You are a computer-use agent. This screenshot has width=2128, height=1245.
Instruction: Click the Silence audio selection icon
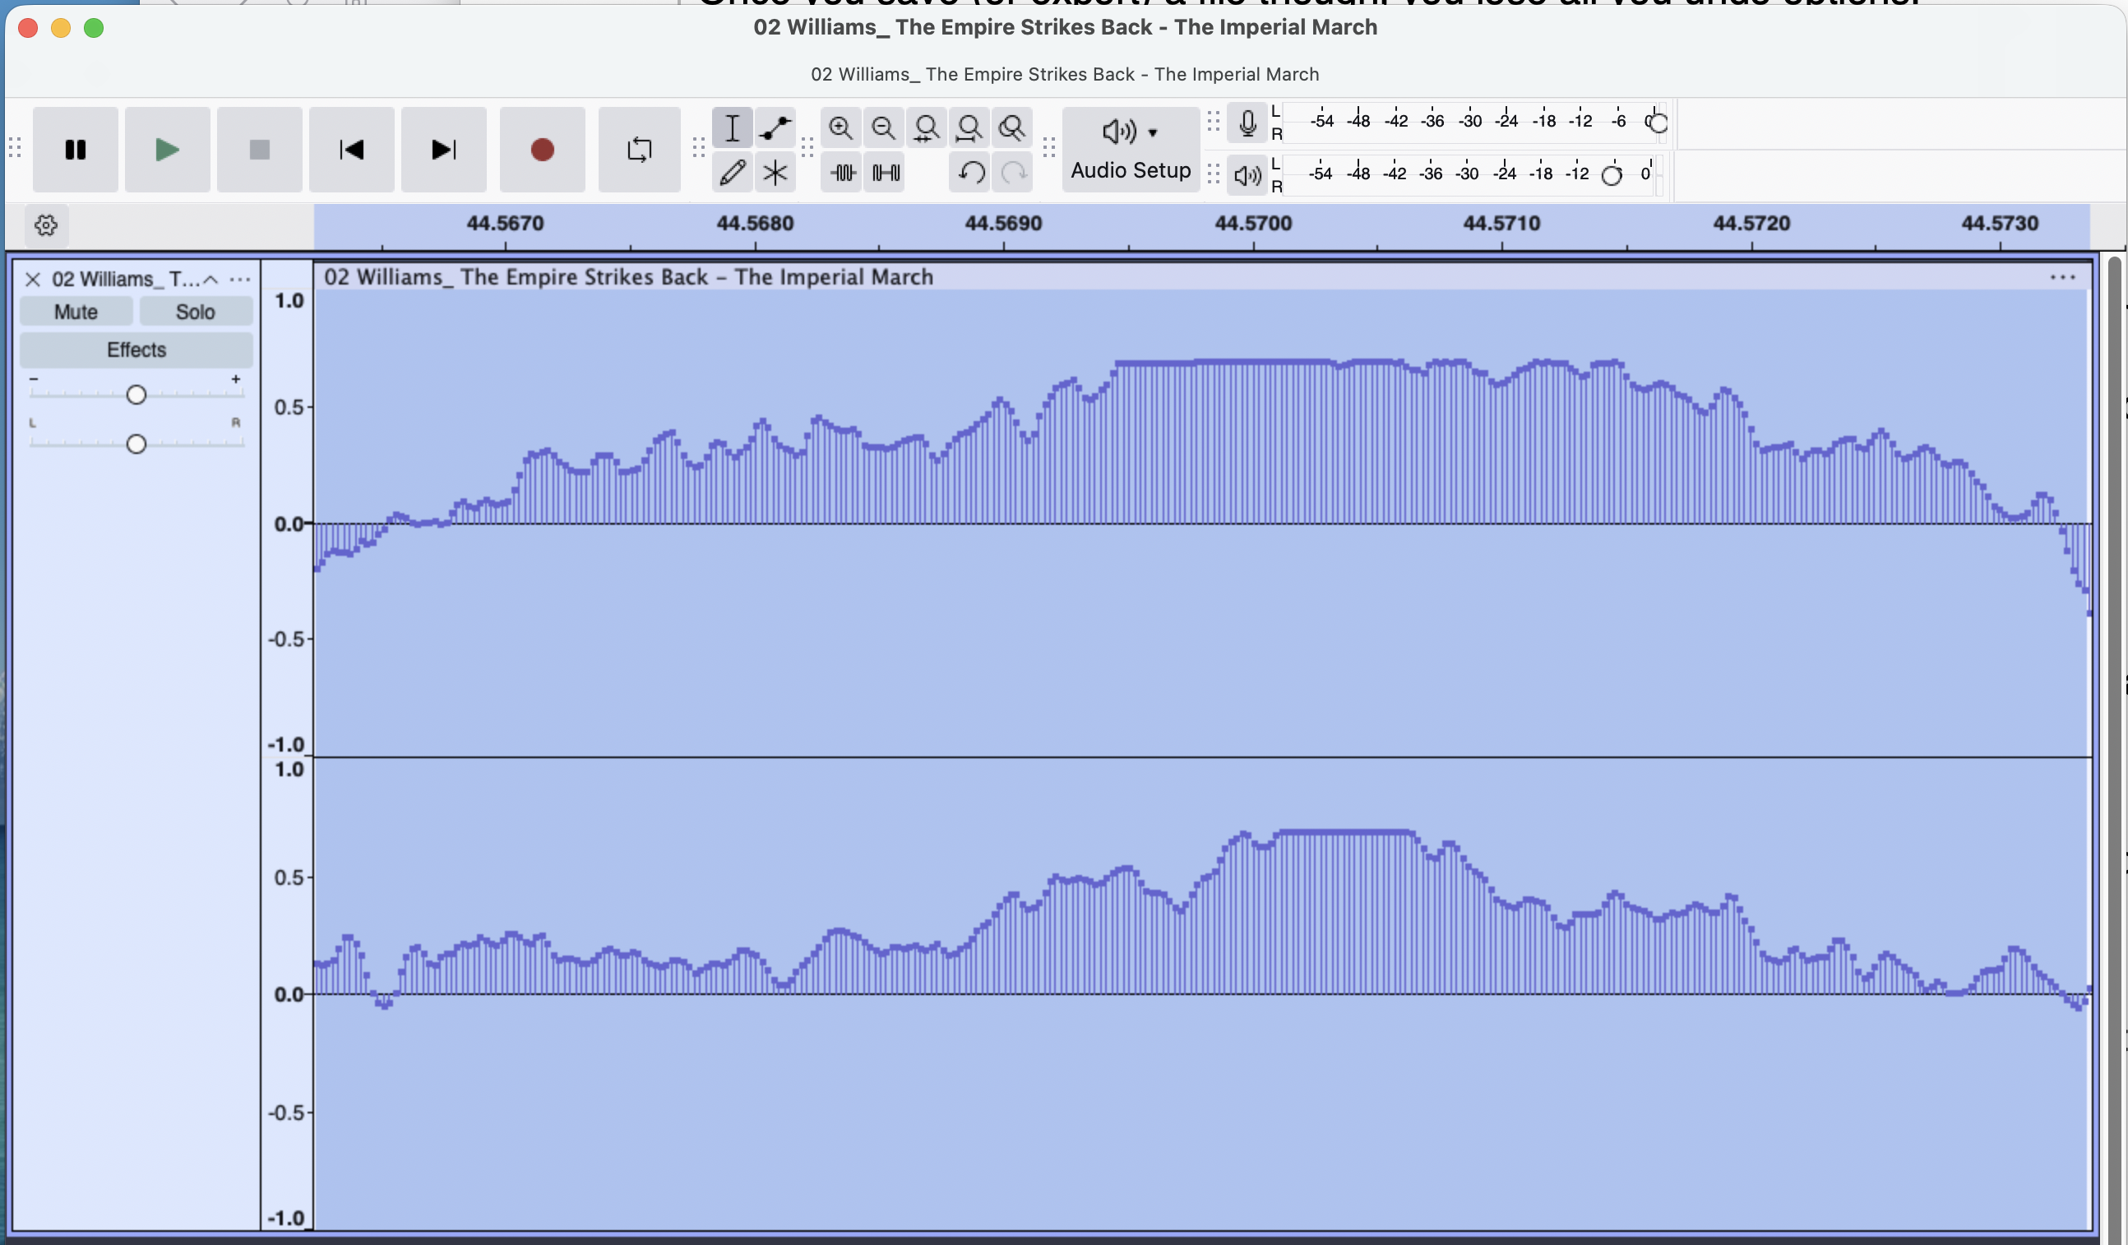pyautogui.click(x=885, y=173)
